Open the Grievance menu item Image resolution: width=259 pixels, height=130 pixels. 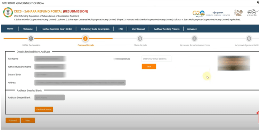pyautogui.click(x=192, y=29)
